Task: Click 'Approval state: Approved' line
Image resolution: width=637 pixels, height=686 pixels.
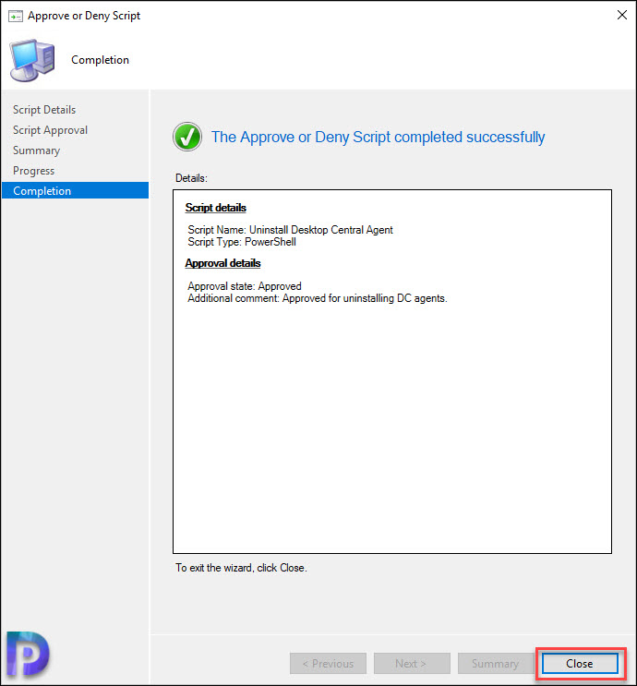Action: (x=245, y=286)
